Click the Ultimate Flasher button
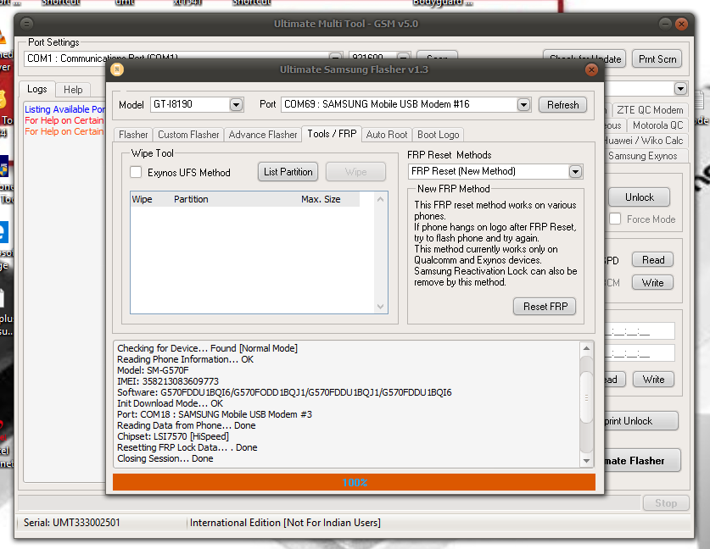 (642, 461)
